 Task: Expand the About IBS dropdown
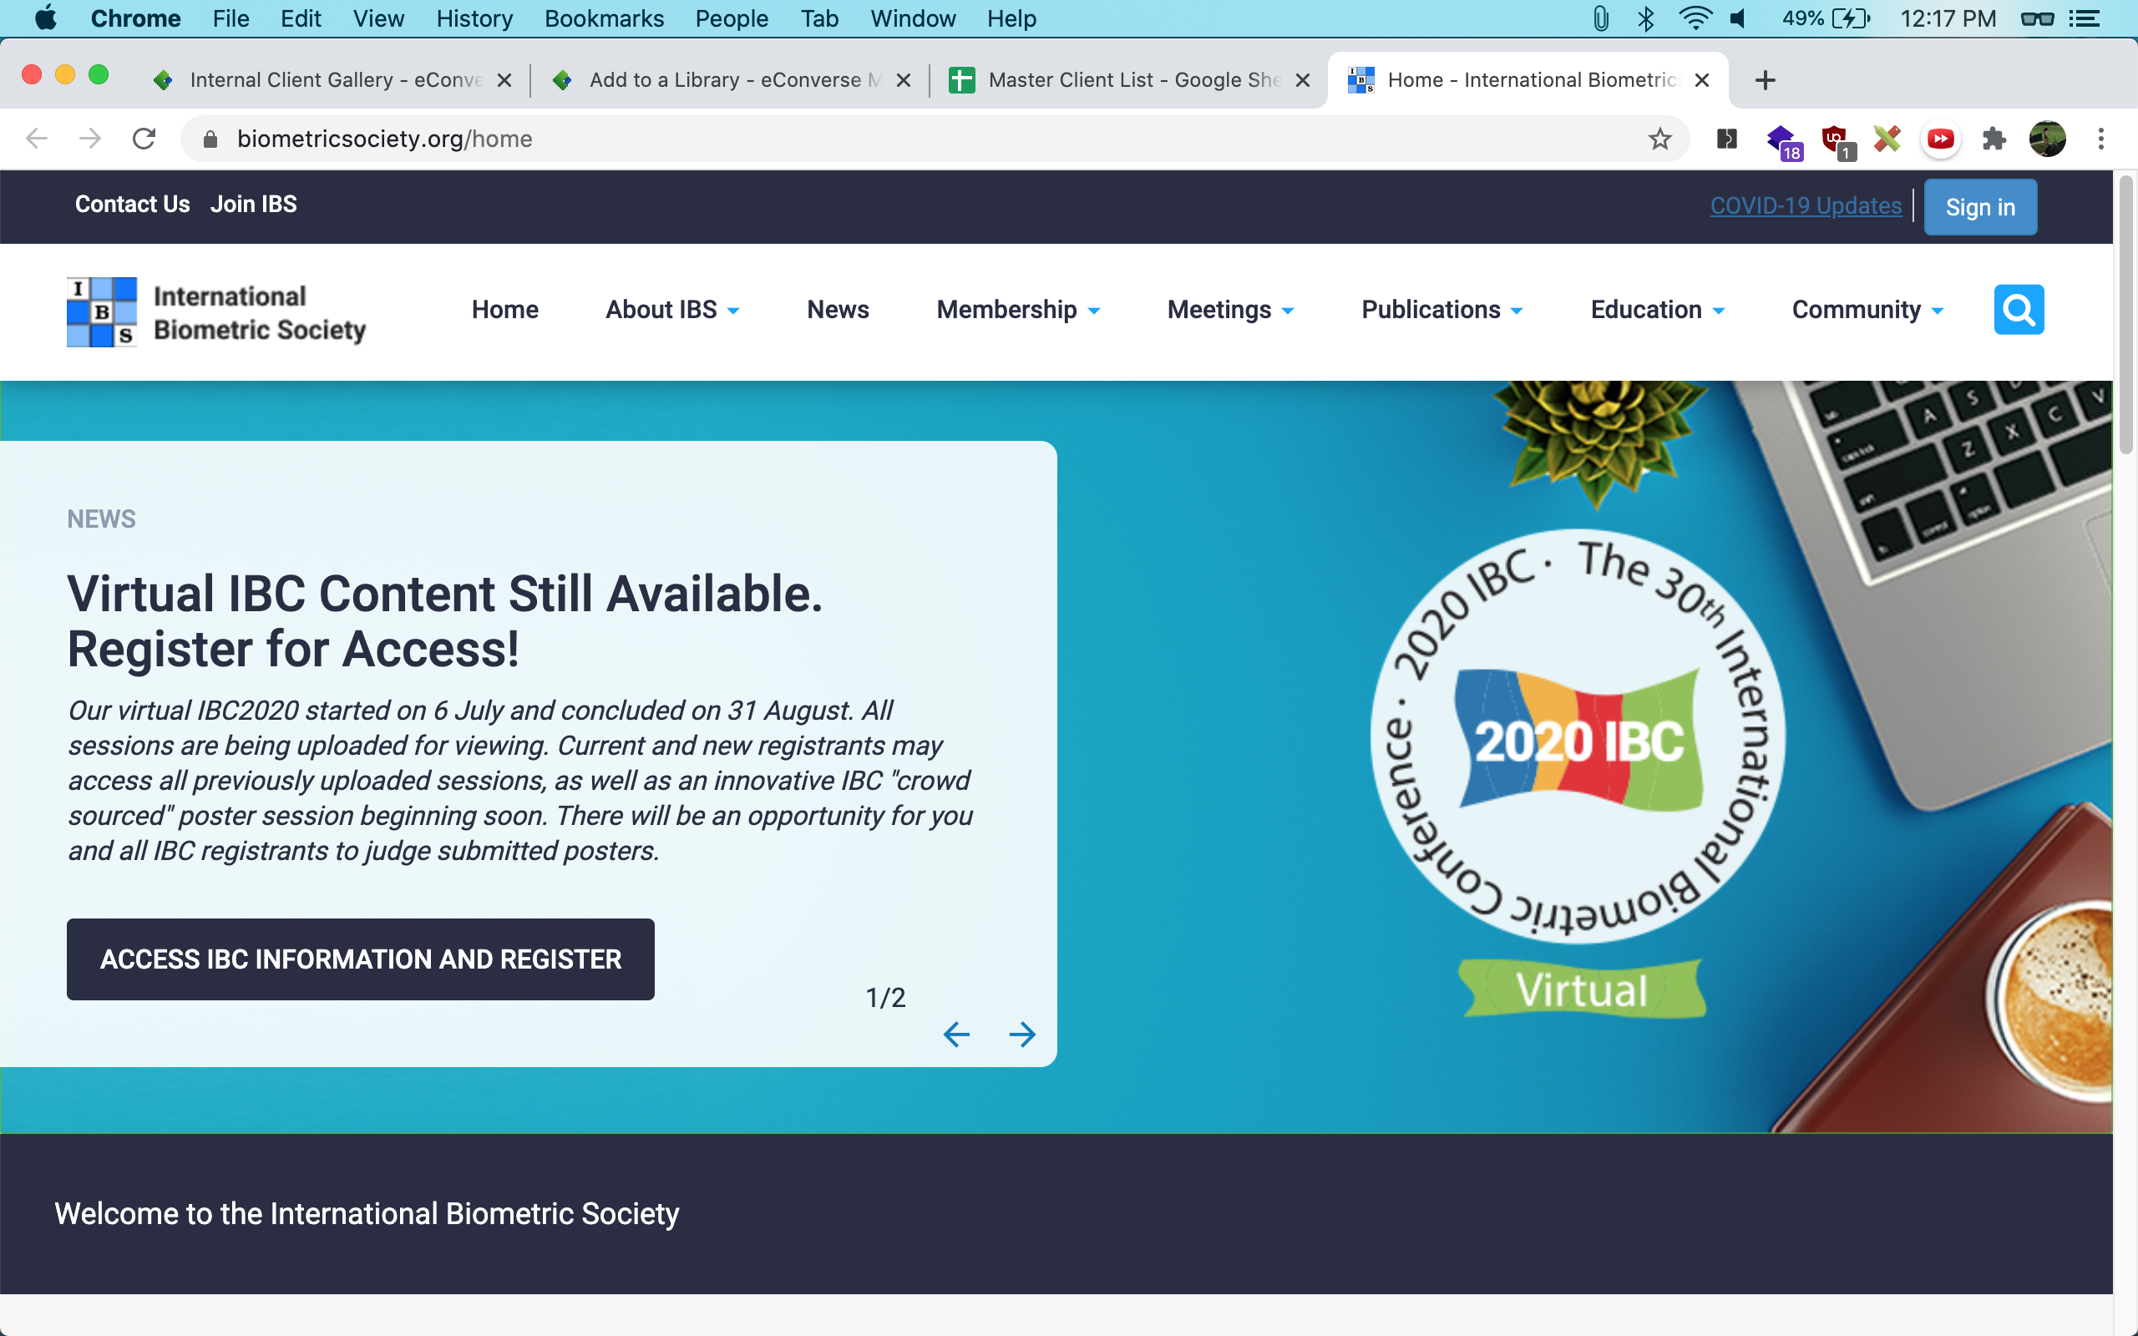coord(671,310)
